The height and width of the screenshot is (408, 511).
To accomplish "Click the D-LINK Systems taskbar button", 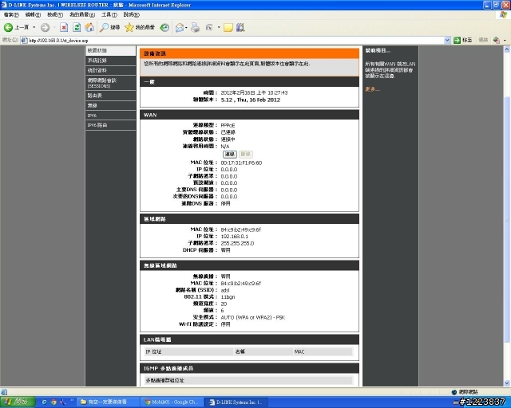I will [237, 402].
